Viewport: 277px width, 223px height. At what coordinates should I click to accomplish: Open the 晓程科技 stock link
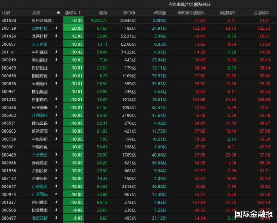[x=40, y=28]
